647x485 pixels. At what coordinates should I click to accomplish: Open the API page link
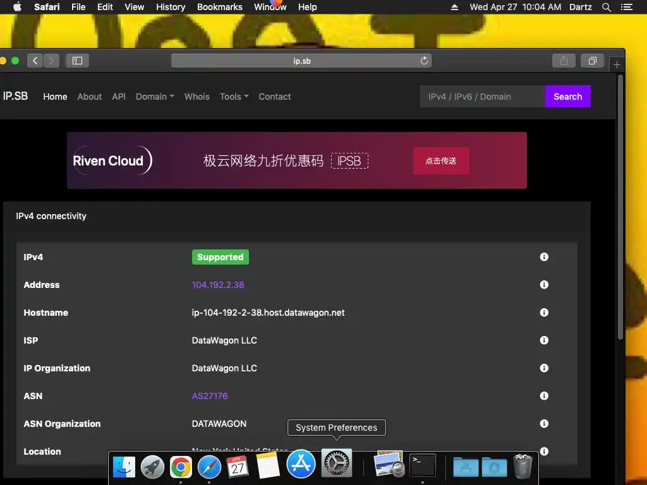tap(119, 97)
